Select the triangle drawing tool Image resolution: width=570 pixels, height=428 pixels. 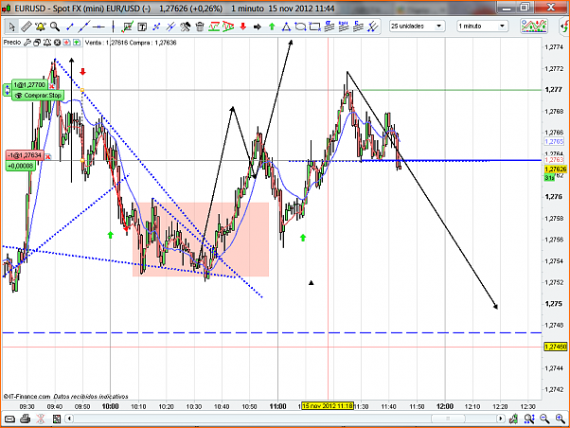pyautogui.click(x=286, y=27)
